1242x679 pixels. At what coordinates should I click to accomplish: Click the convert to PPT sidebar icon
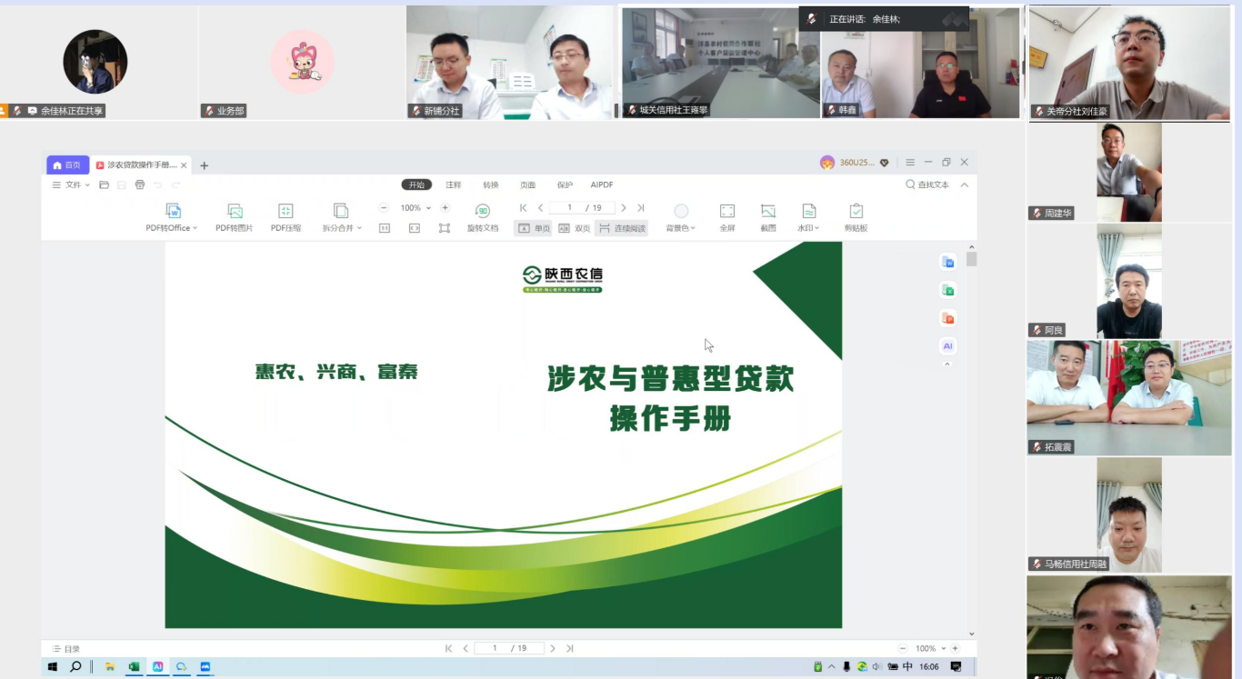(x=948, y=318)
